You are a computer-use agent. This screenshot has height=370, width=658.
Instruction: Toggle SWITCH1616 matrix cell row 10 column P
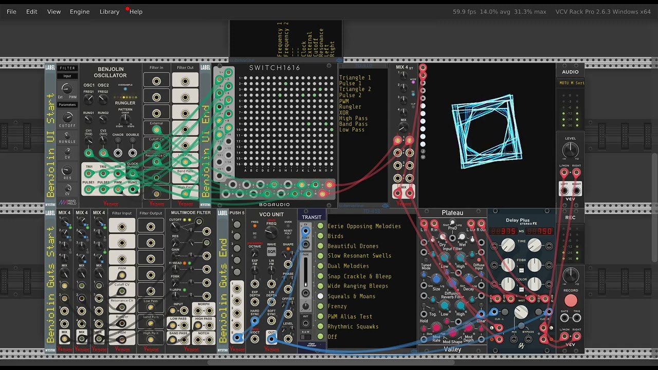(332, 129)
